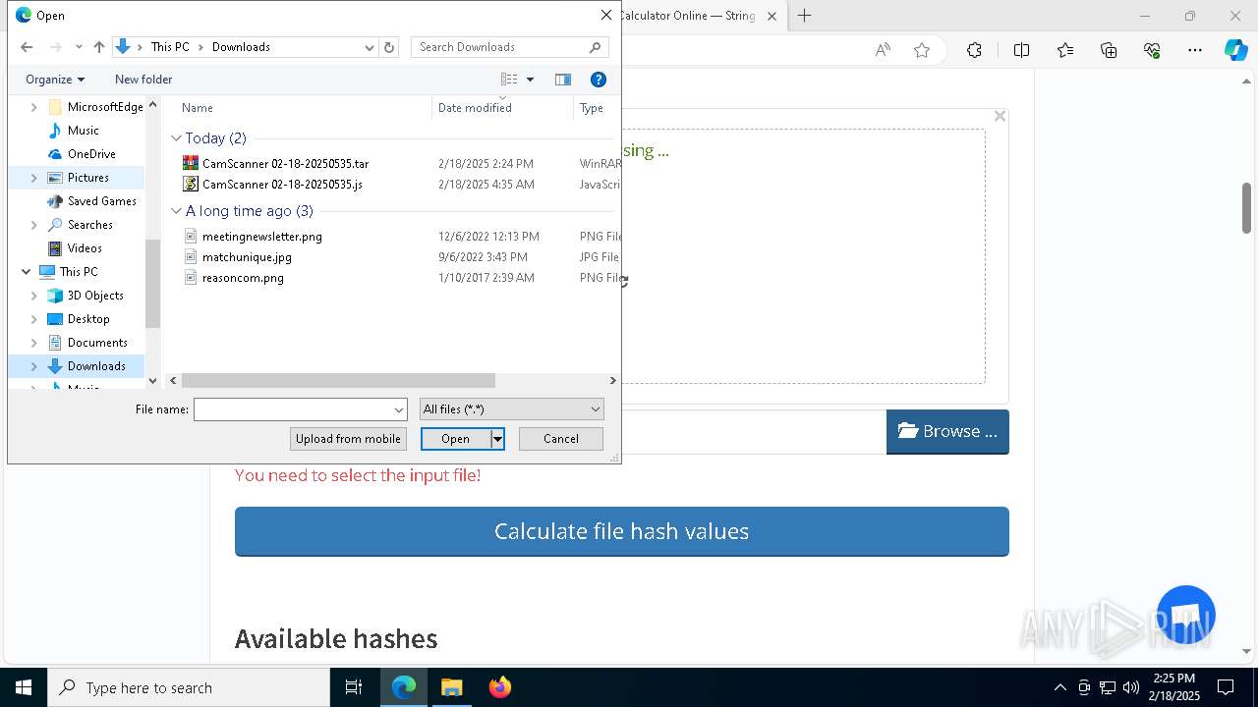1258x707 pixels.
Task: Select OneDrive in navigation tree
Action: [91, 154]
